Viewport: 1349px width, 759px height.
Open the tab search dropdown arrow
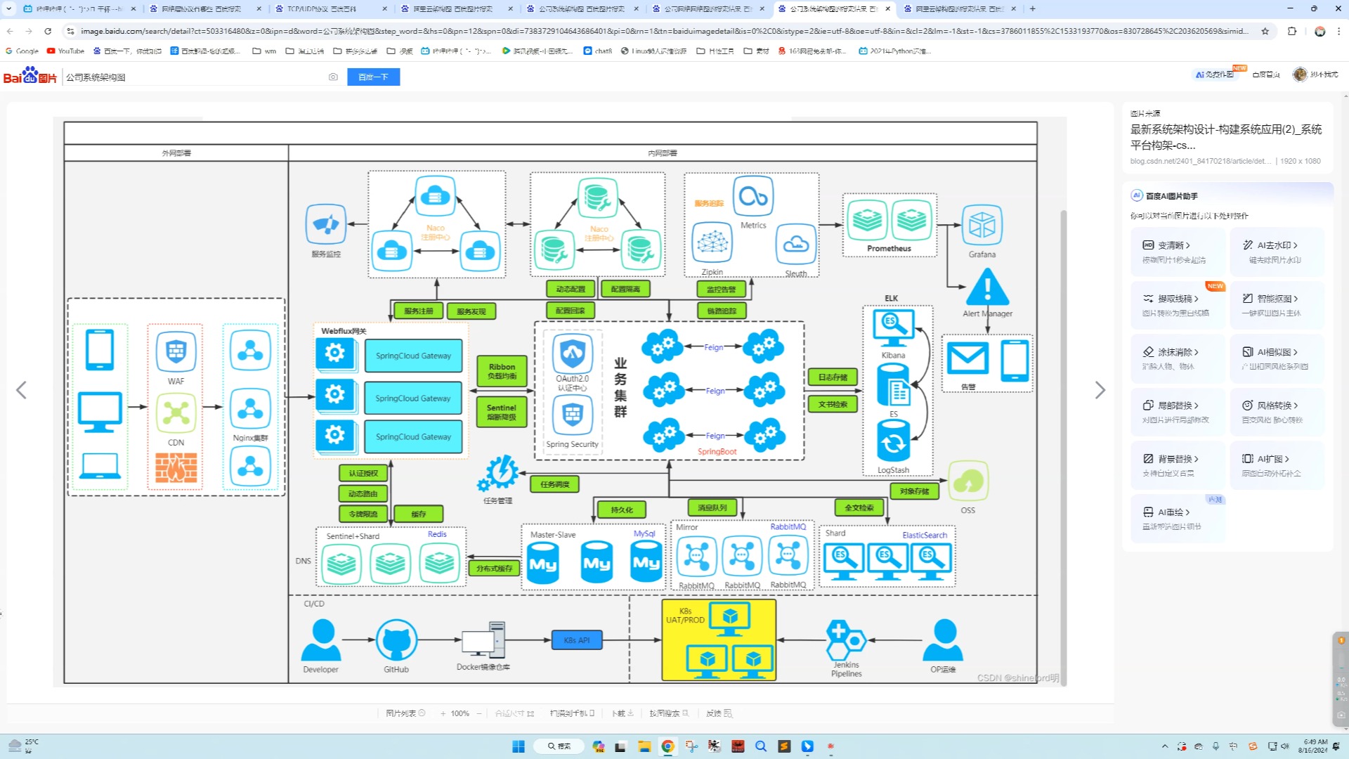(9, 8)
